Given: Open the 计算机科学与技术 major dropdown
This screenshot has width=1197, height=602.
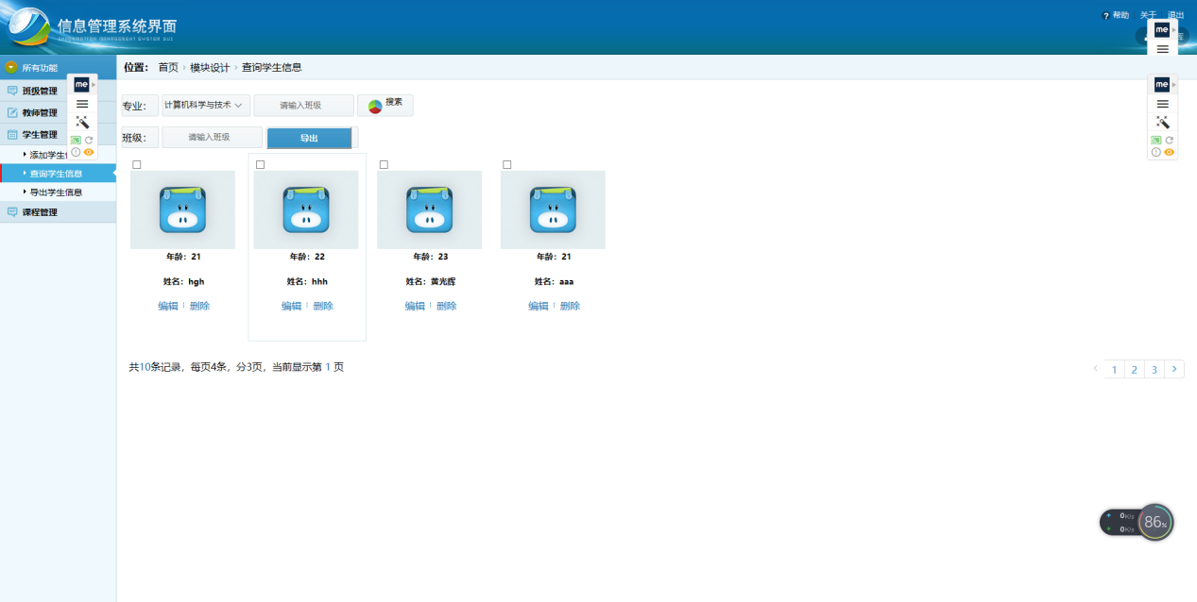Looking at the screenshot, I should point(206,105).
